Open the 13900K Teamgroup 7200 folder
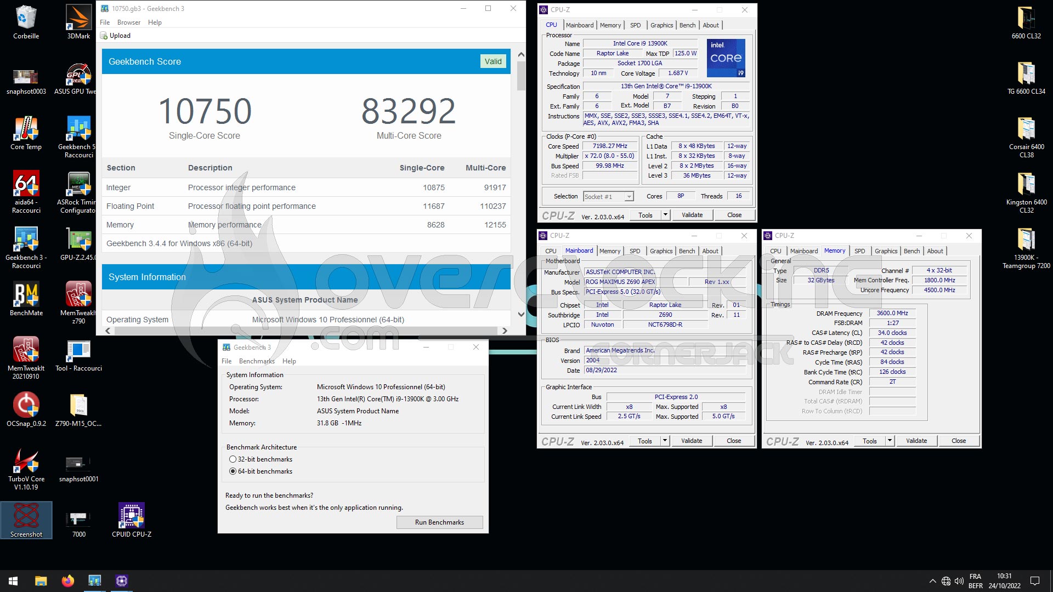The width and height of the screenshot is (1053, 592). (1026, 247)
